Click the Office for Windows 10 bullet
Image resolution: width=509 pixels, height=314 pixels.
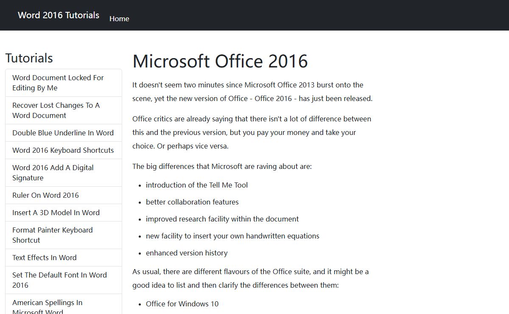(x=182, y=304)
